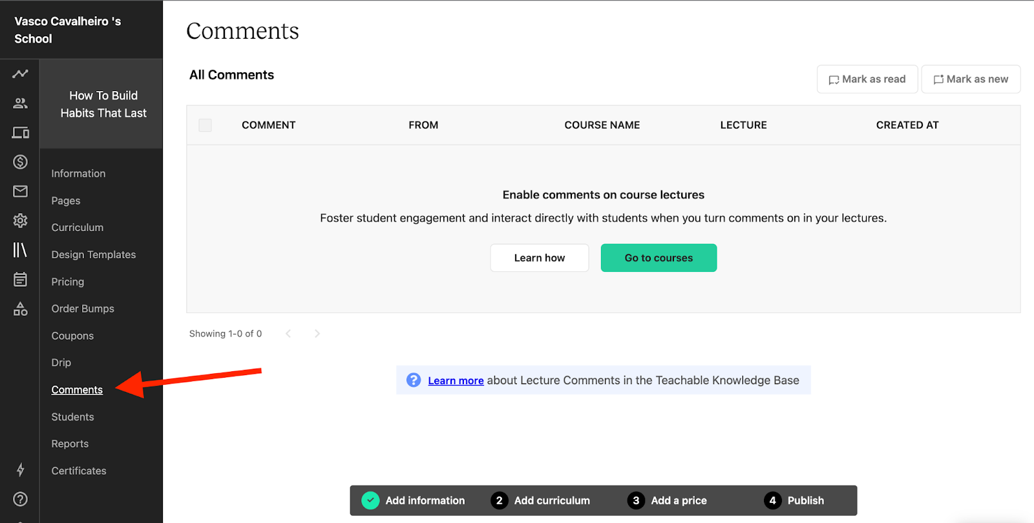Open the Pages menu item

[x=66, y=201]
